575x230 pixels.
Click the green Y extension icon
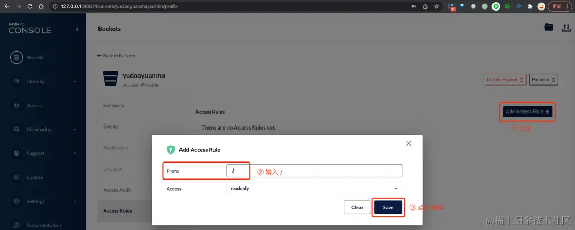pos(496,6)
